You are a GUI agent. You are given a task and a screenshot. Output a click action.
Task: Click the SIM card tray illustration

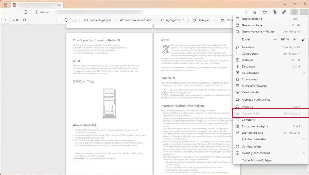[x=109, y=103]
